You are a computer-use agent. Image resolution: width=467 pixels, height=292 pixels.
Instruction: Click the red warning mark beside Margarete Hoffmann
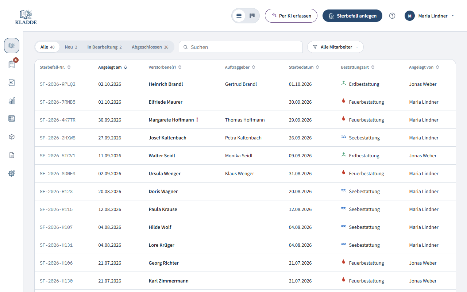tap(197, 120)
